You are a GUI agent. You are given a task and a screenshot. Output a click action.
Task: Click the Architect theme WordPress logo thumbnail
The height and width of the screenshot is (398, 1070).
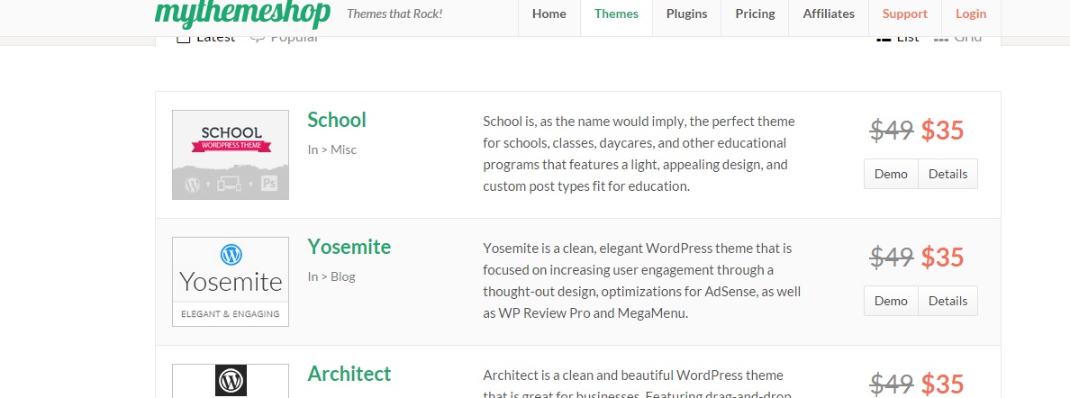coord(231,380)
